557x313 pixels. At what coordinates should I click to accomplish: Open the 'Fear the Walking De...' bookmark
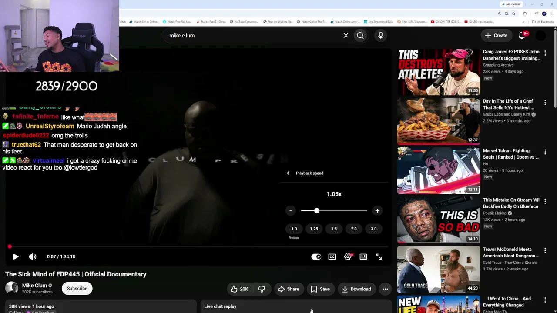click(278, 22)
